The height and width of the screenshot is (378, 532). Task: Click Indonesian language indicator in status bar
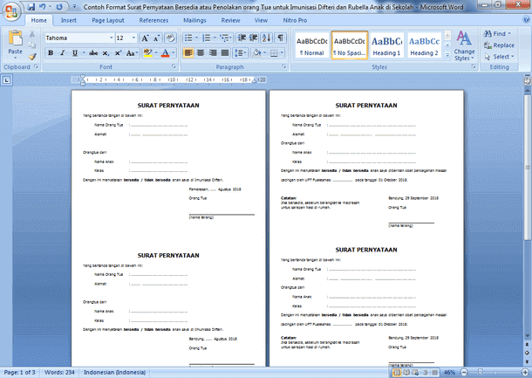(x=114, y=373)
